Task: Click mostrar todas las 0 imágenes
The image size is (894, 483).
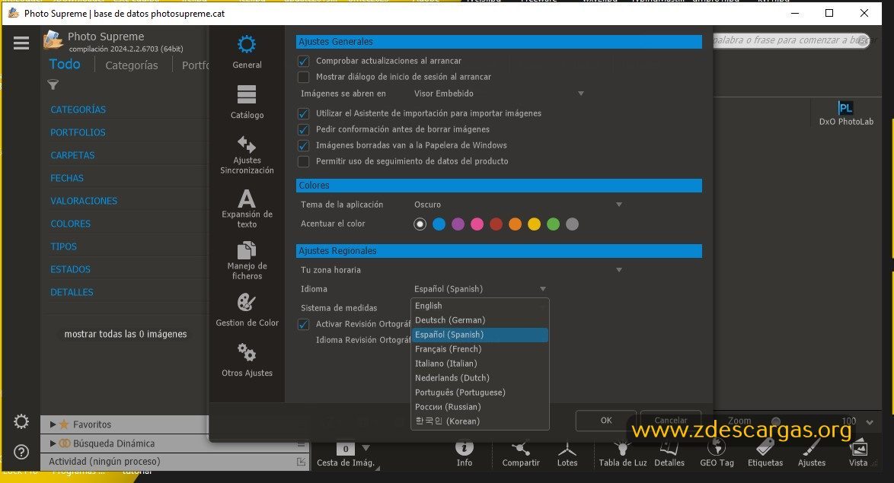Action: (126, 335)
